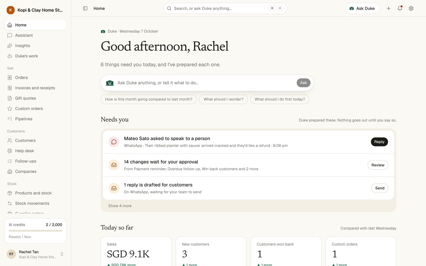Click the Follow-ups checklist icon

(10, 161)
